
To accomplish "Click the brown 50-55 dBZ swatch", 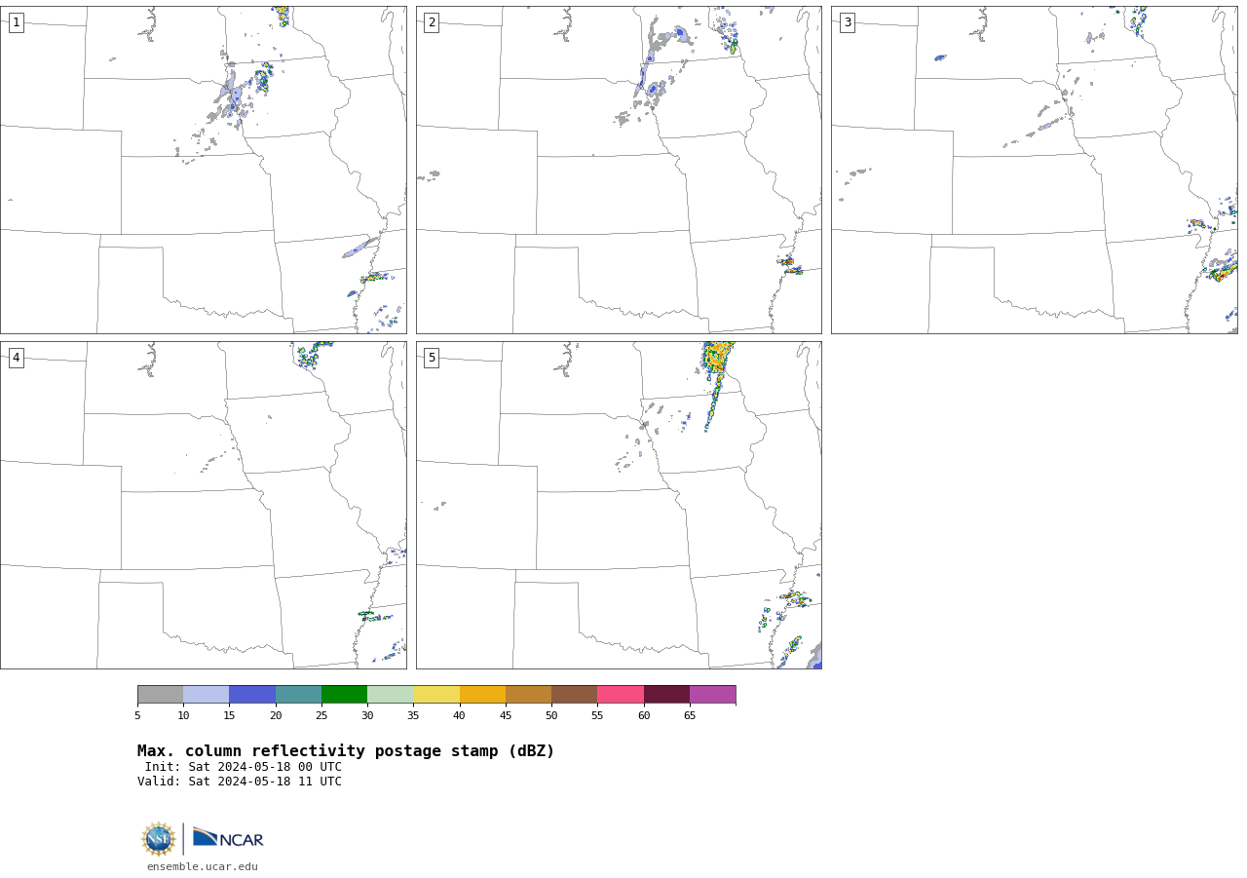I will click(574, 695).
